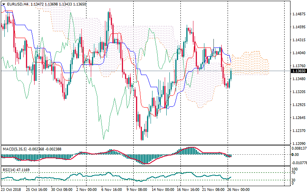Click the 23 Oct 2018 date label
Image resolution: width=307 pixels, height=194 pixels.
pyautogui.click(x=11, y=189)
